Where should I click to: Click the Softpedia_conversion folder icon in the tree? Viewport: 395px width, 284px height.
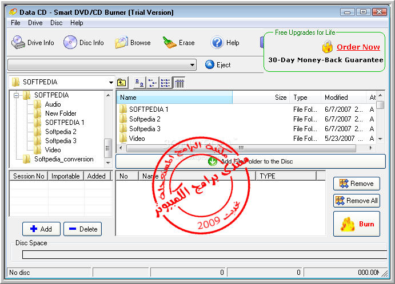click(x=26, y=159)
